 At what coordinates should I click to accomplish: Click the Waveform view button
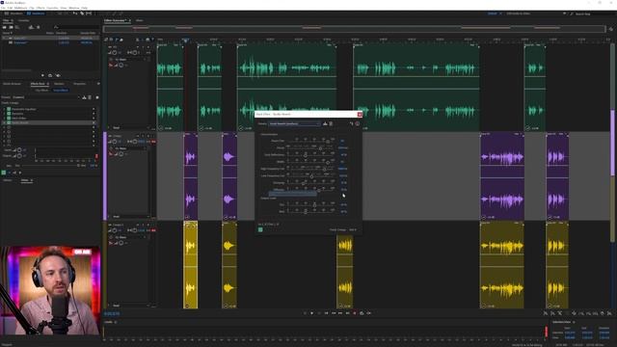pyautogui.click(x=13, y=13)
